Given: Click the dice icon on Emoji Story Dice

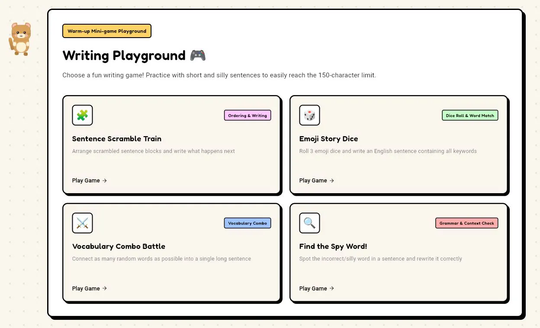Looking at the screenshot, I should [x=309, y=115].
